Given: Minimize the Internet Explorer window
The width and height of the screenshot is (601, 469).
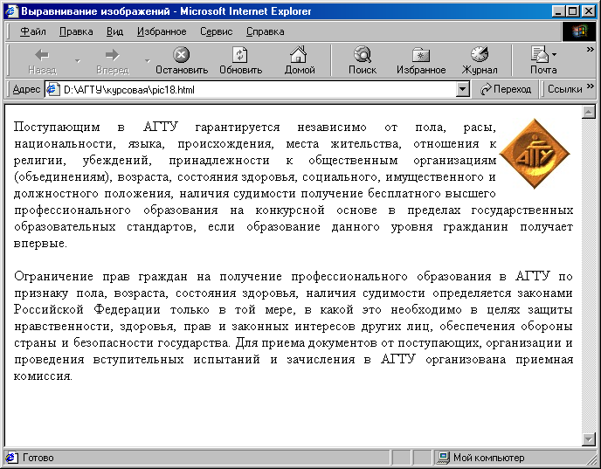Looking at the screenshot, I should [559, 11].
